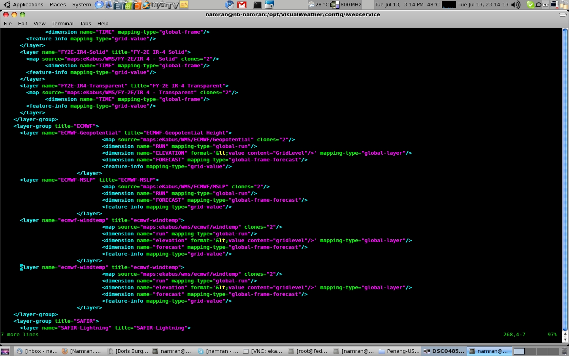
Task: Open the weather applet showing 28 °C
Action: click(318, 5)
